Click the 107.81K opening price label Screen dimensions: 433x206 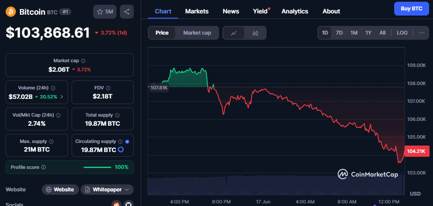(x=159, y=89)
